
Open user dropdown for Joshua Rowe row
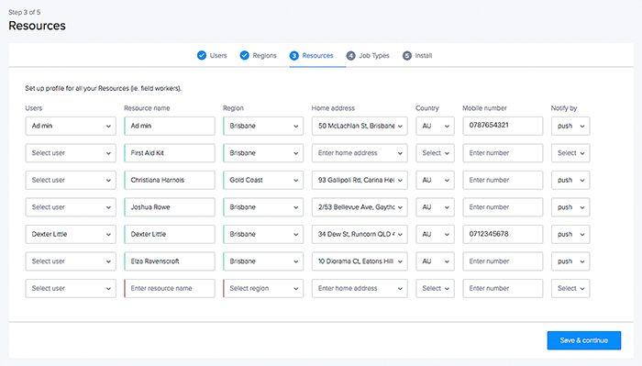[x=71, y=206]
